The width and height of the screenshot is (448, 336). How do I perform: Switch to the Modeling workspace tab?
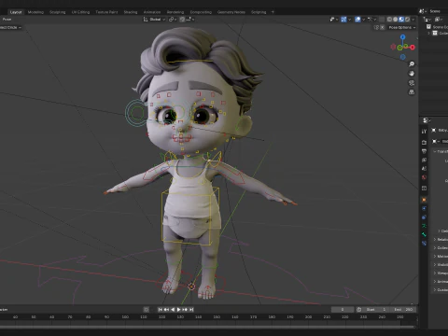35,12
